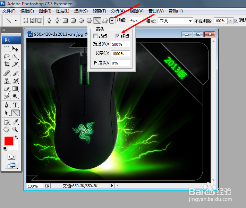Open the 选择(S) menu
Screen dimensions: 246x208
(x=81, y=11)
